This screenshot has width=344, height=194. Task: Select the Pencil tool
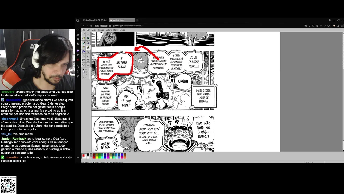tap(84, 47)
